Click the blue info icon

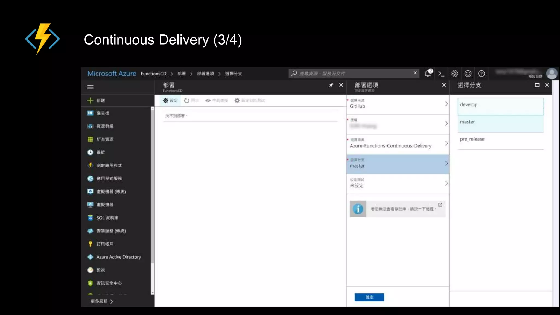[358, 209]
